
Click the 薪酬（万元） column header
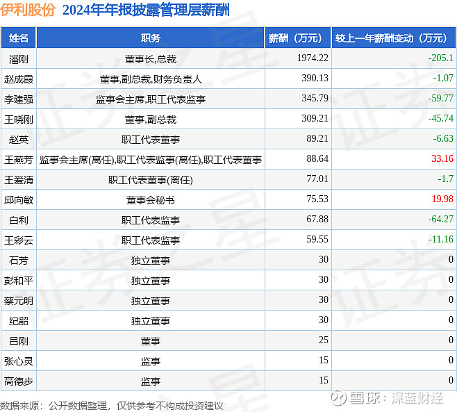[298, 38]
